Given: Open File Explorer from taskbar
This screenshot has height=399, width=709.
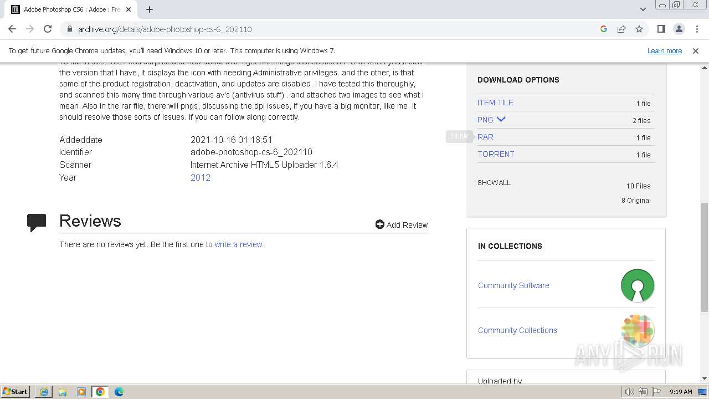Looking at the screenshot, I should 63,392.
